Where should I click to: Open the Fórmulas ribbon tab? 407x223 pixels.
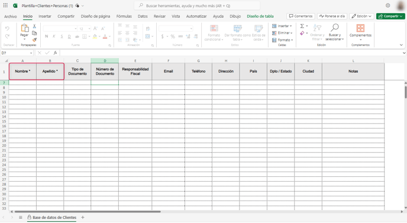[x=124, y=16]
